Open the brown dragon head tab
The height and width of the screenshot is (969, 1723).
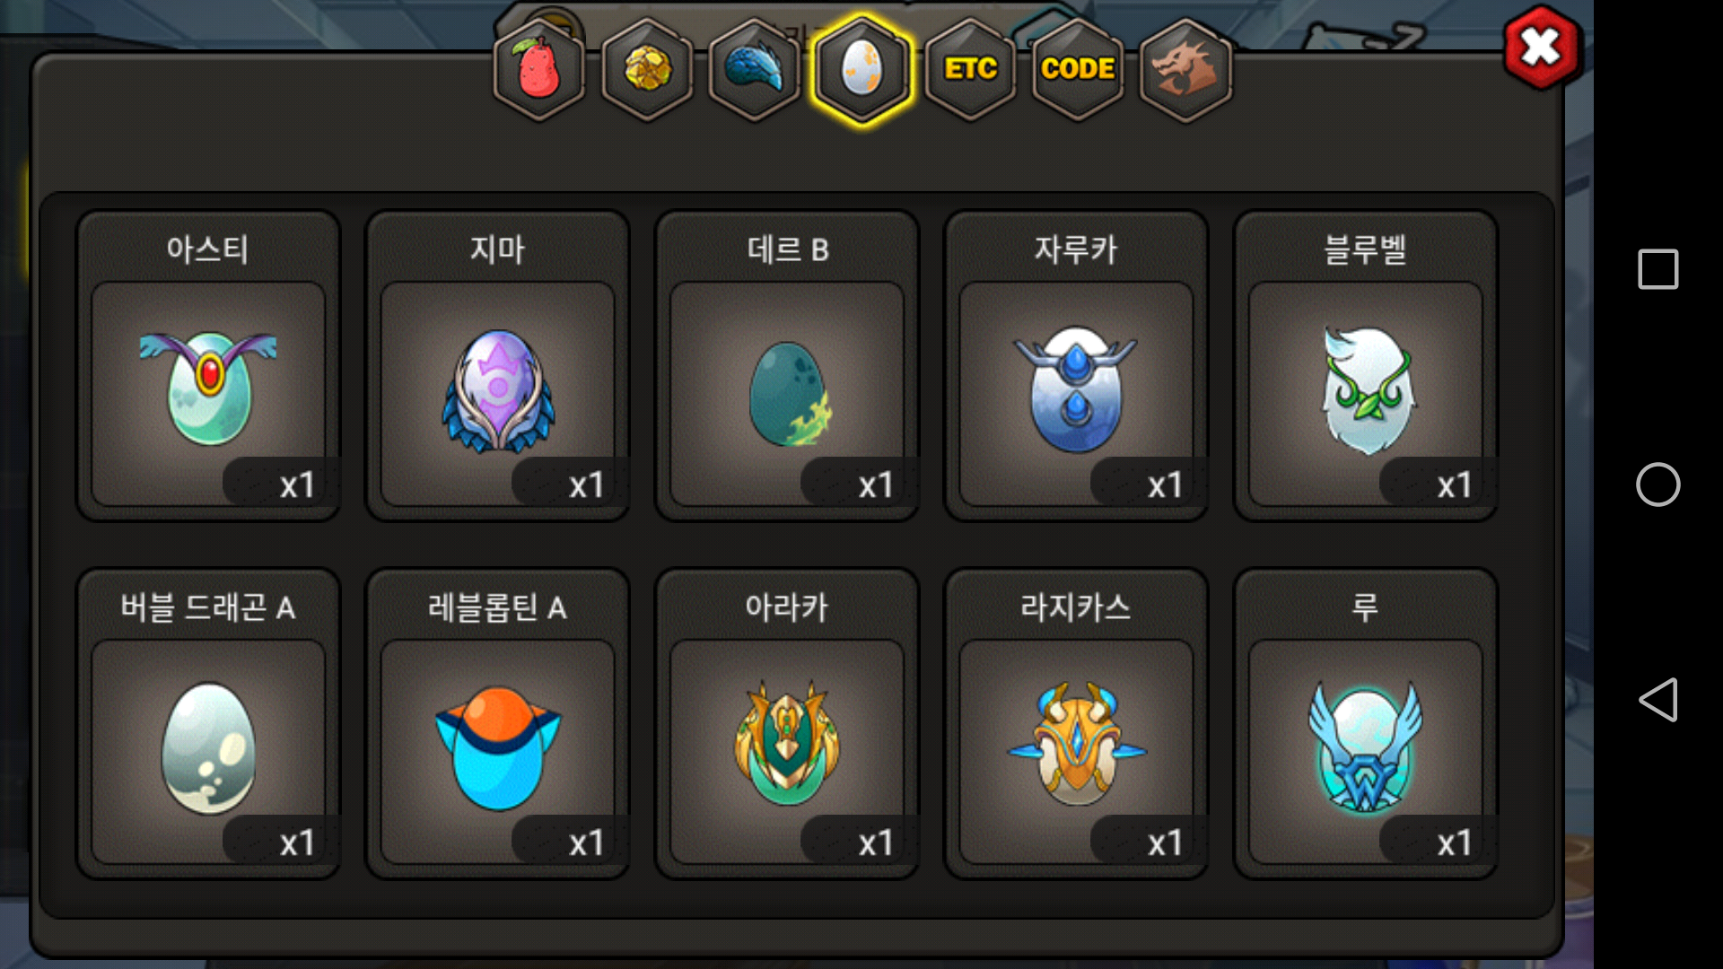(1185, 69)
